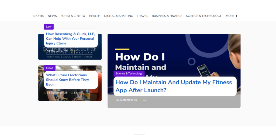Open What Future Electricians Should Know article
Viewport: 276px width, 135px height.
(68, 80)
